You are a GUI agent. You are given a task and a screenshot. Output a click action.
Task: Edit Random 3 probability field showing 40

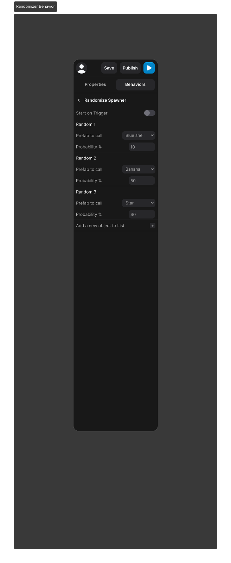pyautogui.click(x=142, y=214)
